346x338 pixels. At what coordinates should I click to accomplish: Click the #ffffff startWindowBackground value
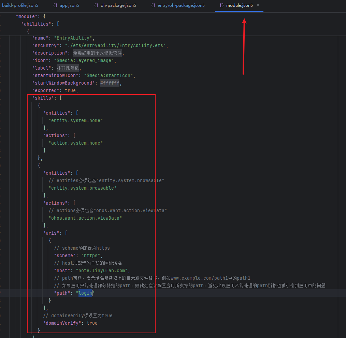[x=110, y=83]
